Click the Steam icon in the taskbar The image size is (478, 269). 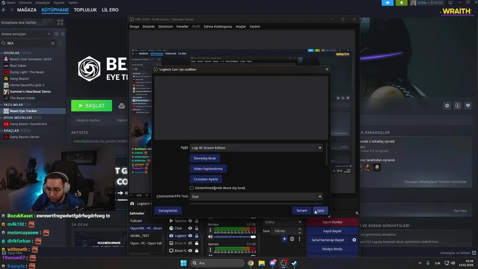(294, 263)
